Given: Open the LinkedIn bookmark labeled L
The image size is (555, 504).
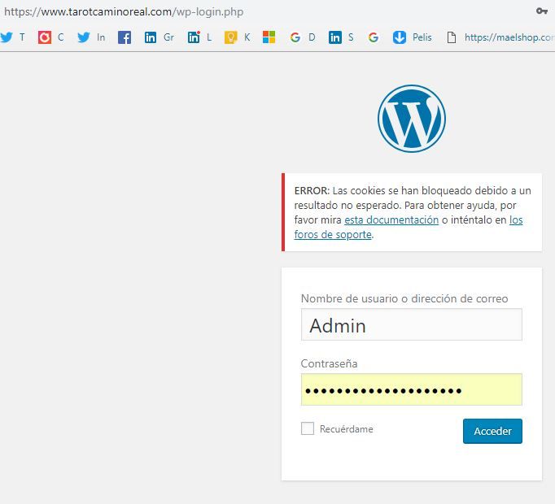Looking at the screenshot, I should tap(199, 37).
